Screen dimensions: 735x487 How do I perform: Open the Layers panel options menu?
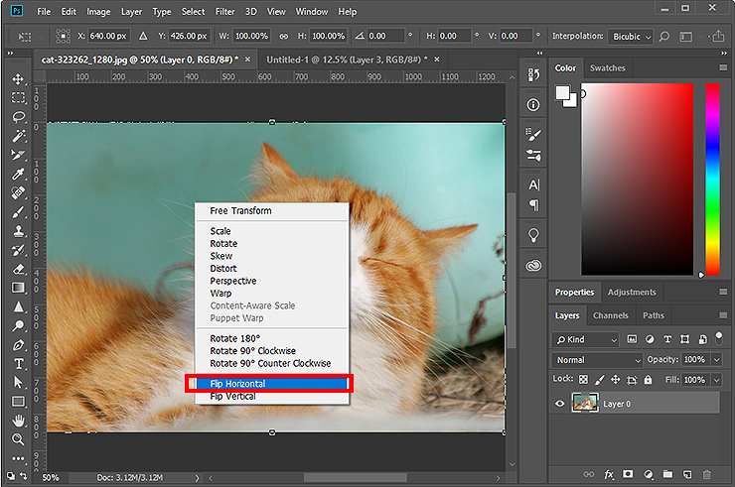(x=723, y=315)
